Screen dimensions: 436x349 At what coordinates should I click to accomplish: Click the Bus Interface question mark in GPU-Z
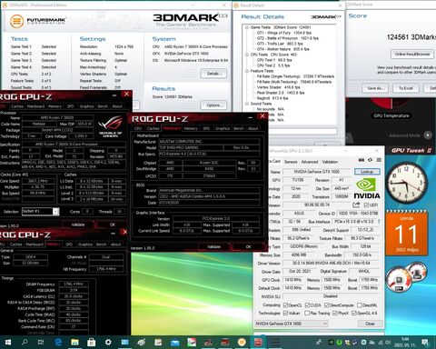[379, 222]
